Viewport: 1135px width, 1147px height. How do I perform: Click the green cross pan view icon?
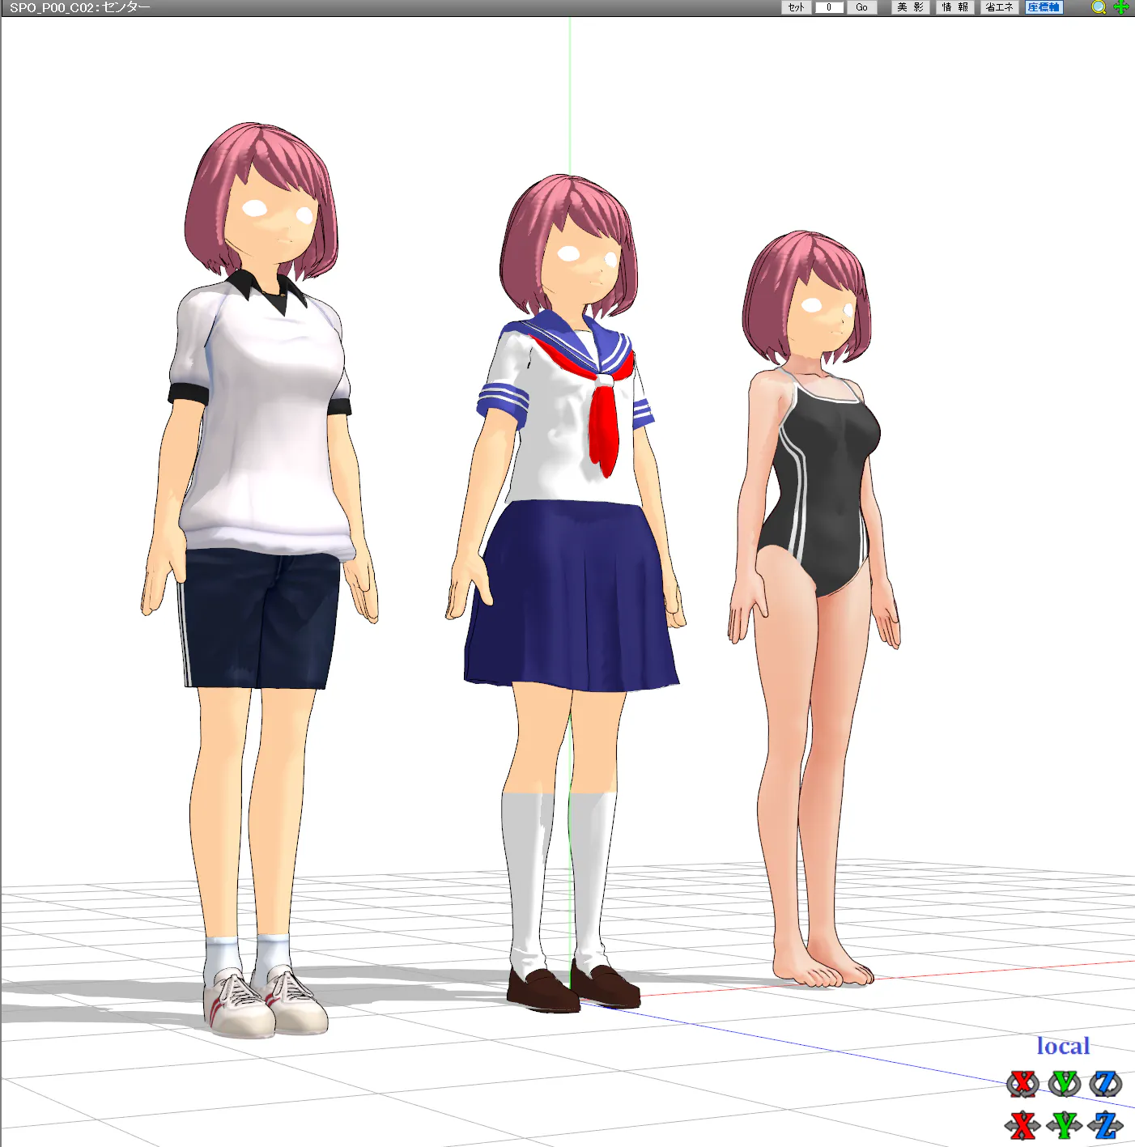pos(1121,7)
